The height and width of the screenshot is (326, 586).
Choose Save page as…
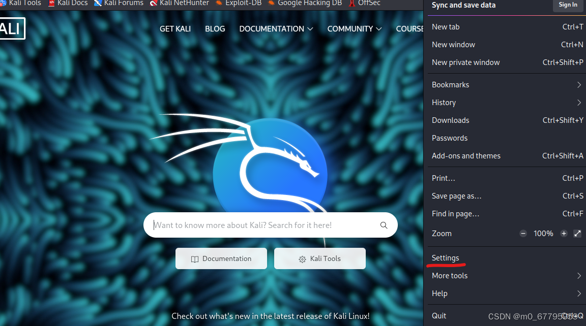tap(507, 196)
